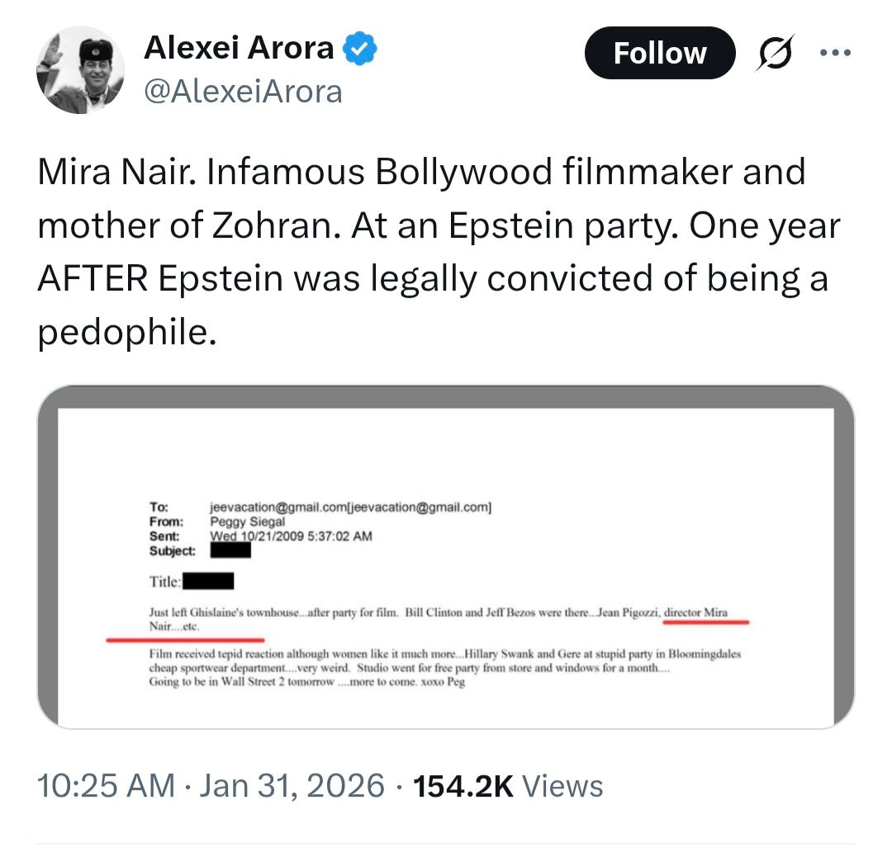Open the Alexei Arora display name link
The image size is (892, 866).
tap(239, 50)
